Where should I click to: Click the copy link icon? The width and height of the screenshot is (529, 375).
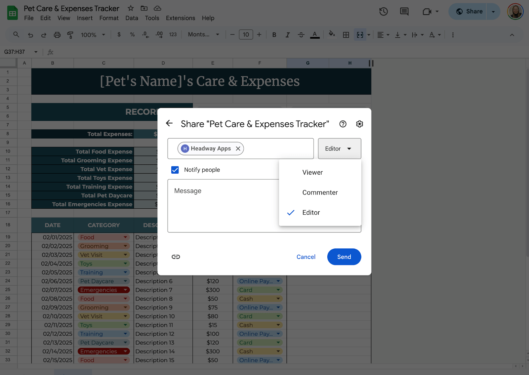point(176,257)
